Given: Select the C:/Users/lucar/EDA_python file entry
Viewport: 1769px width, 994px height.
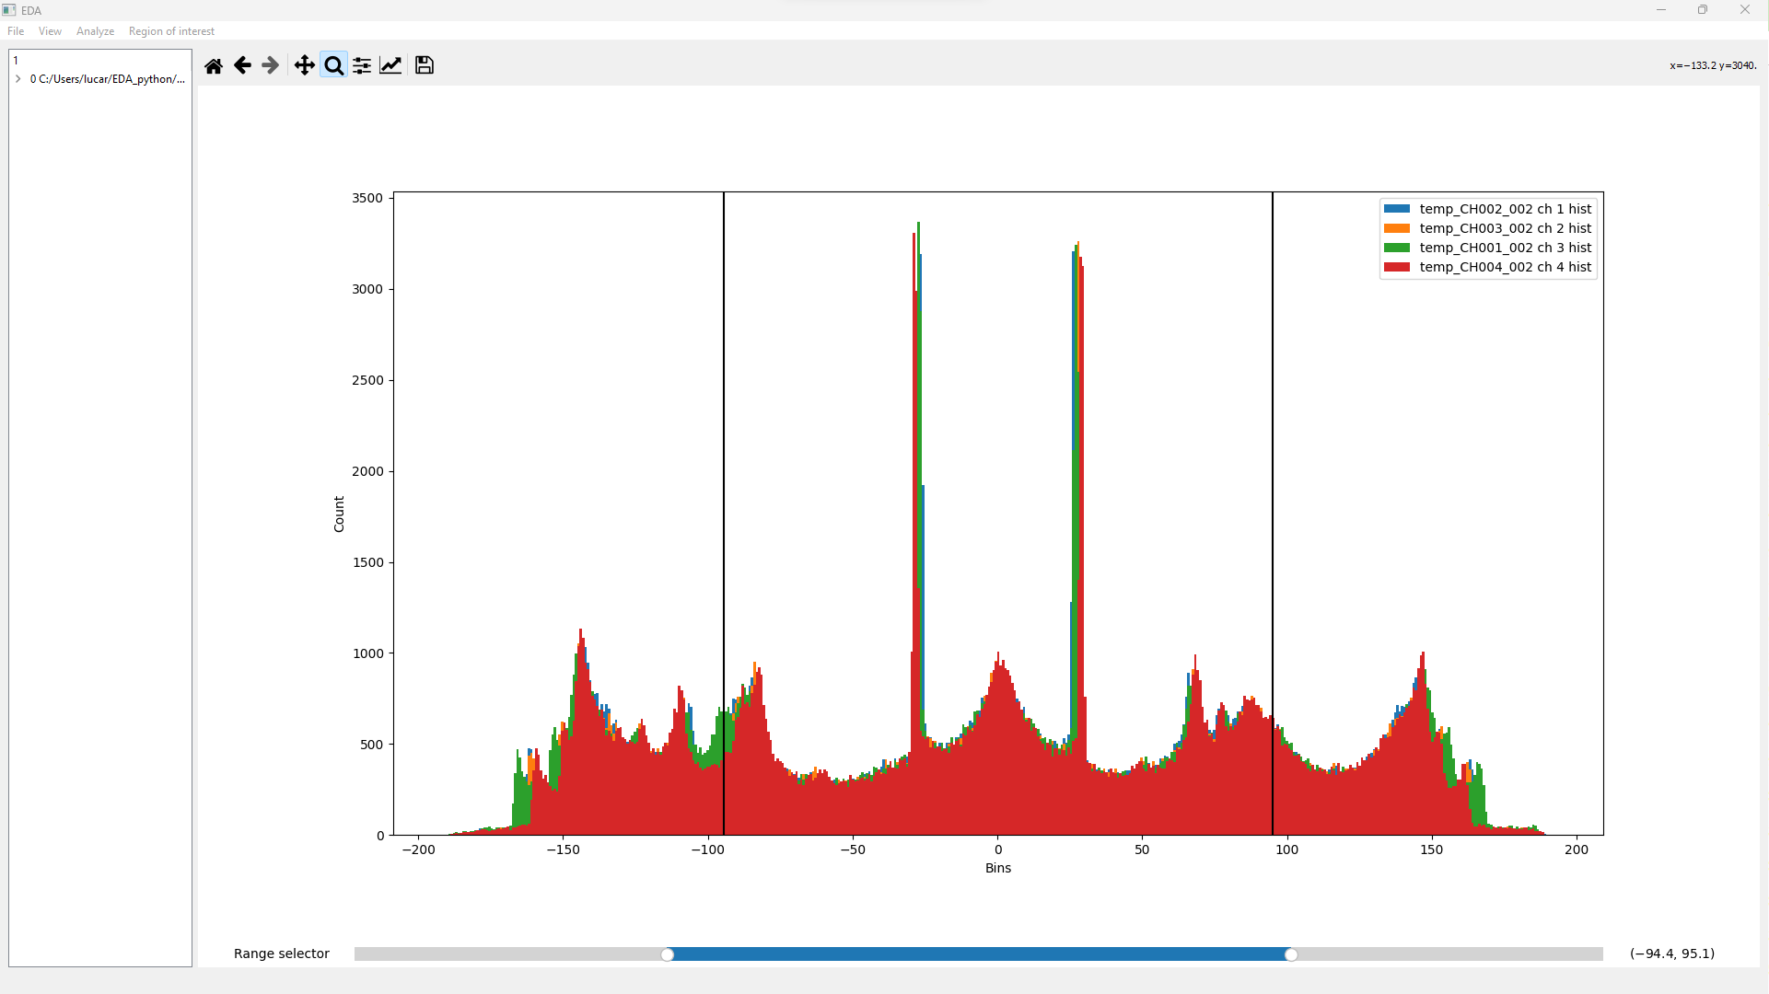Looking at the screenshot, I should pyautogui.click(x=107, y=79).
